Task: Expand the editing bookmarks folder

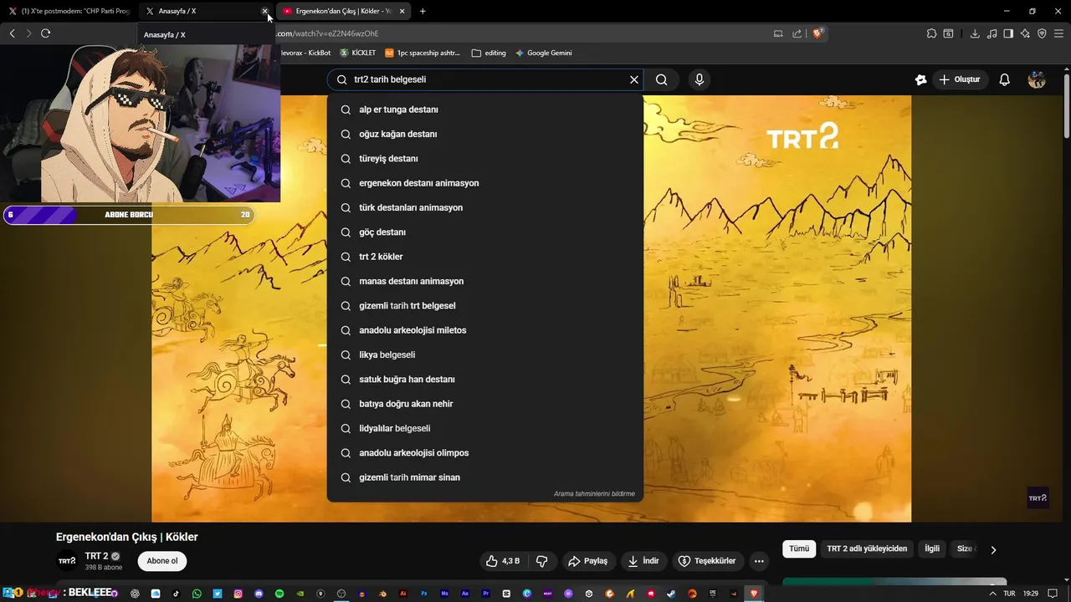Action: coord(489,53)
